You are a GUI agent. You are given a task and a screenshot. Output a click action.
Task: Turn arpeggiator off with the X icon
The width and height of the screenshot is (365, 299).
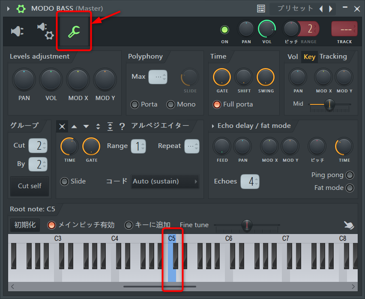click(x=63, y=126)
